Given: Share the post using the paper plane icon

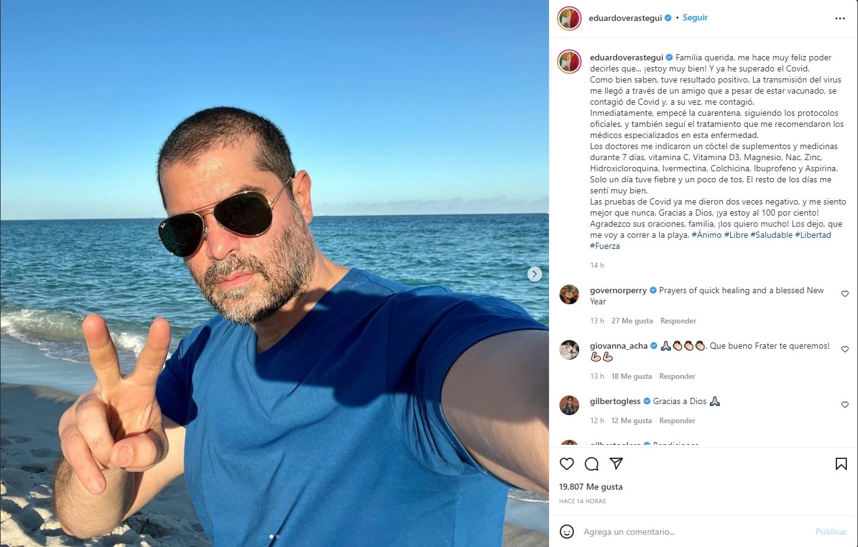Looking at the screenshot, I should click(x=615, y=464).
